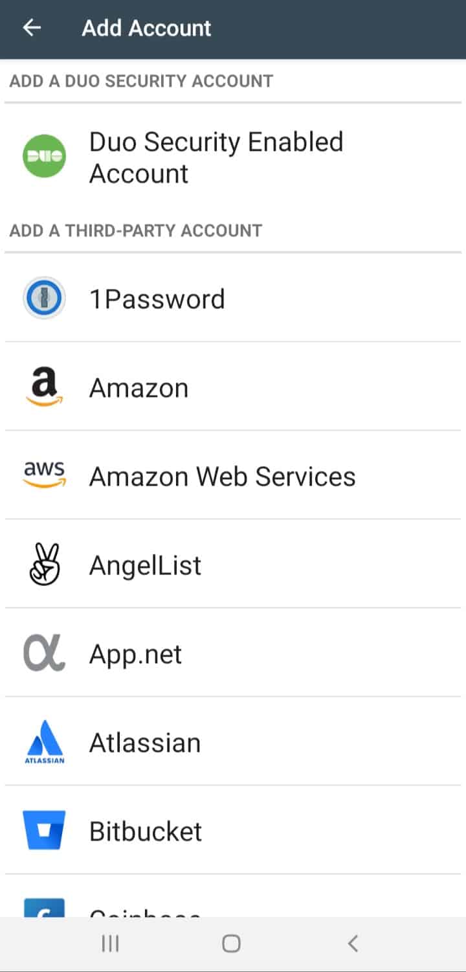Viewport: 466px width, 972px height.
Task: Tap the AWS logo icon
Action: coord(44,475)
